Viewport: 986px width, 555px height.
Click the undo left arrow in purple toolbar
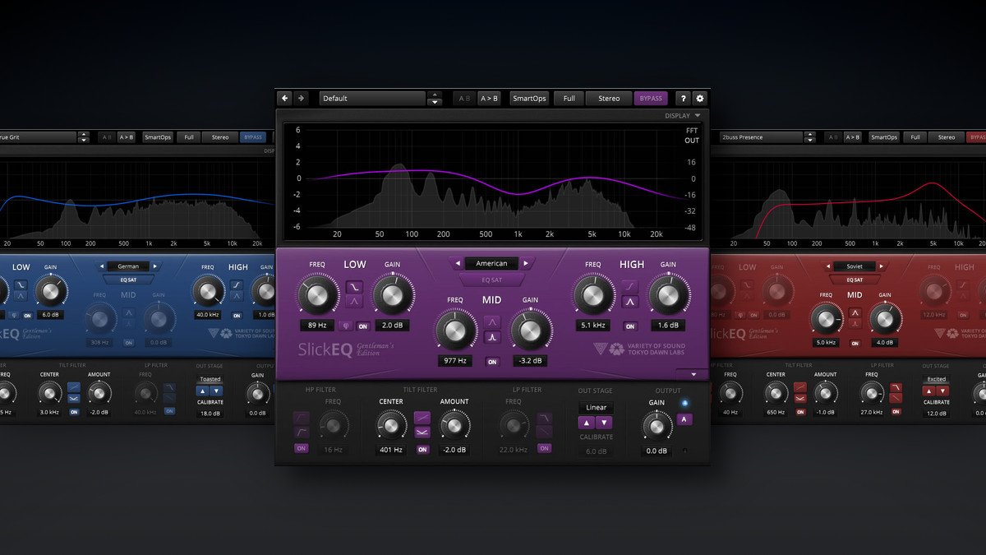(x=285, y=99)
